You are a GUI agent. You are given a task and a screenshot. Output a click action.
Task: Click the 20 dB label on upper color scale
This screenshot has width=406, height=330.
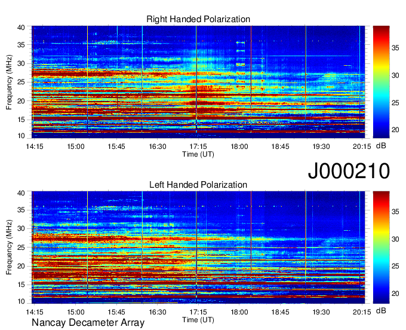pos(395,130)
